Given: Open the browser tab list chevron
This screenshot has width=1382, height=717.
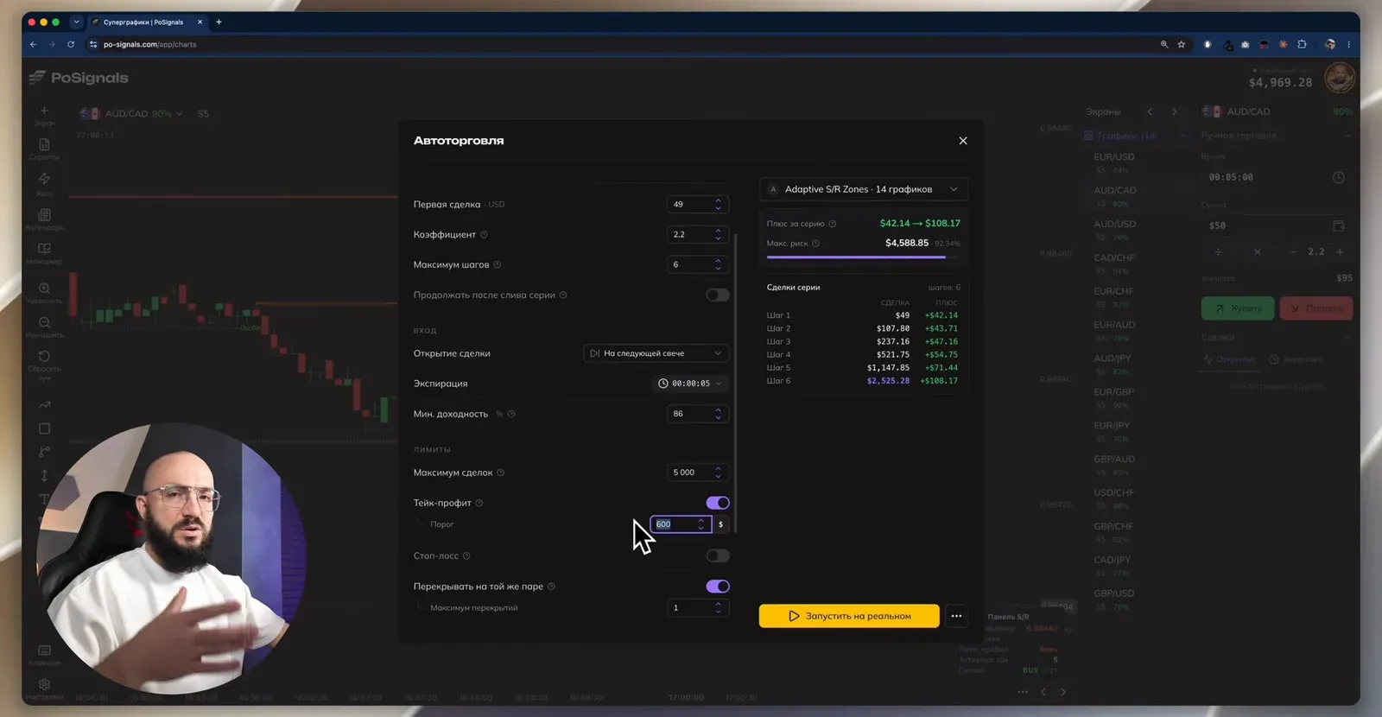Looking at the screenshot, I should pos(76,22).
